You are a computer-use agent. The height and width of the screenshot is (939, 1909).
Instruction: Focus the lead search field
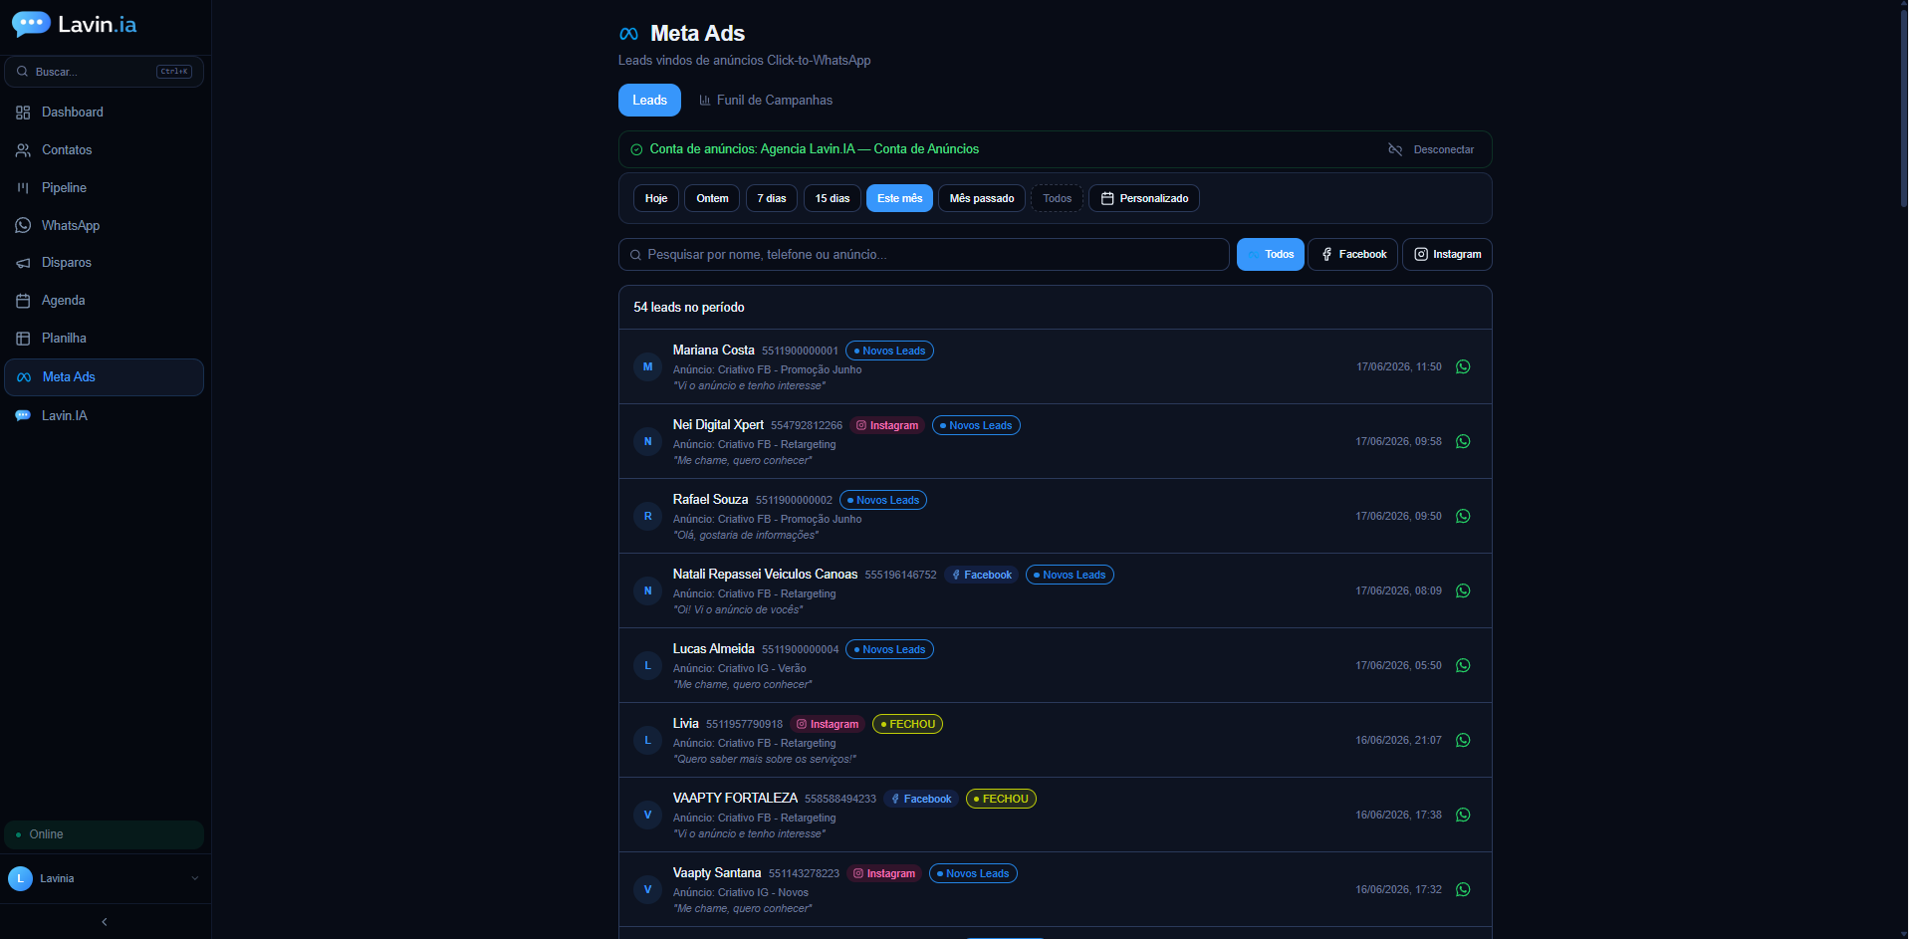(924, 254)
